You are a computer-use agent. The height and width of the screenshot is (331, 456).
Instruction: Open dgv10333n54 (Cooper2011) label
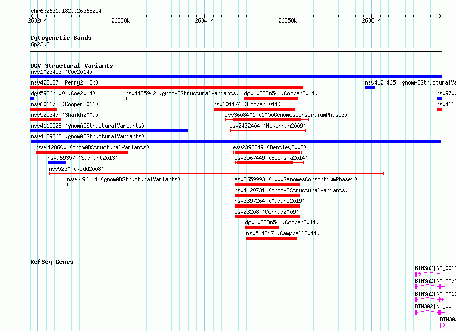[282, 222]
